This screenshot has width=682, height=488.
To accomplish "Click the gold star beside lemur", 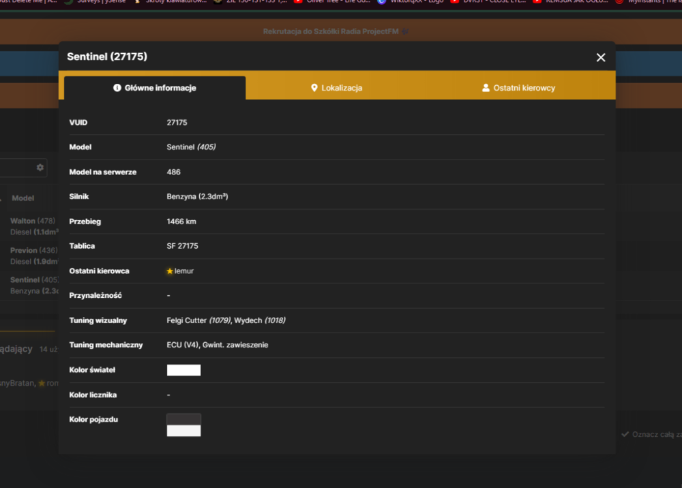I will coord(170,271).
